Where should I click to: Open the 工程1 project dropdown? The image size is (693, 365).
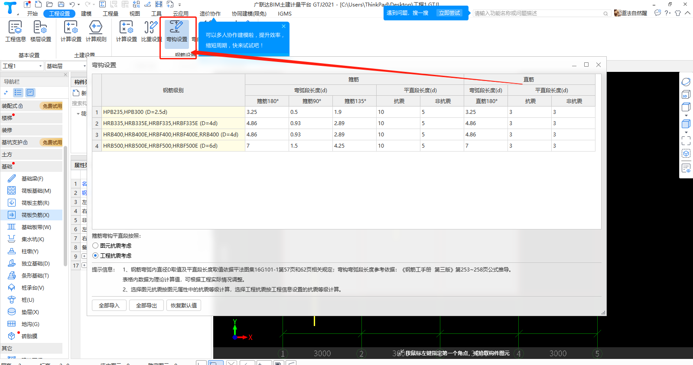tap(22, 66)
